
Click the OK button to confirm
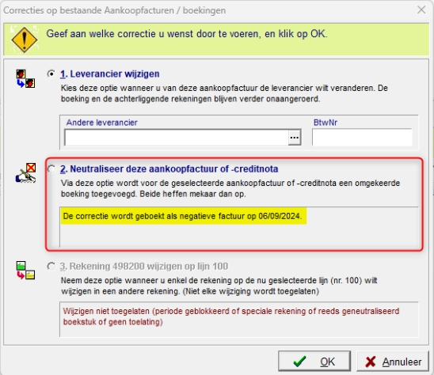pos(314,362)
